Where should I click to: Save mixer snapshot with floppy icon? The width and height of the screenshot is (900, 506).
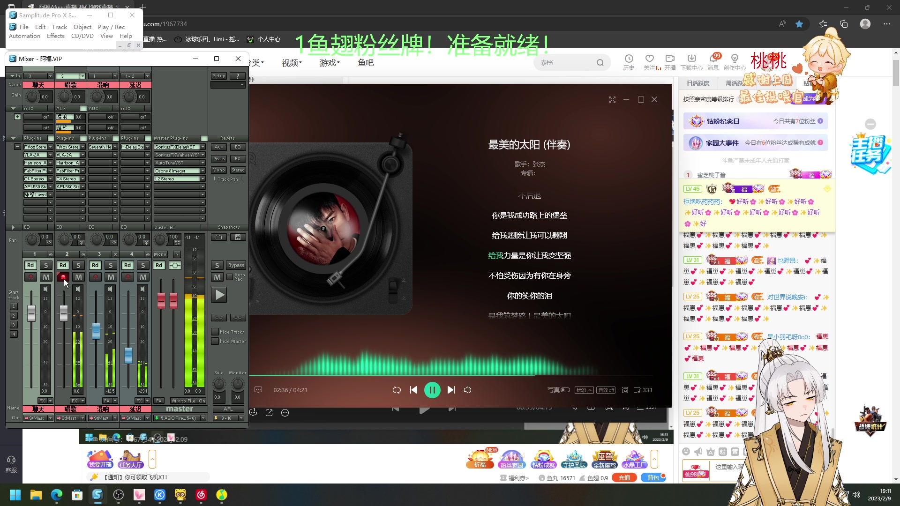(238, 237)
